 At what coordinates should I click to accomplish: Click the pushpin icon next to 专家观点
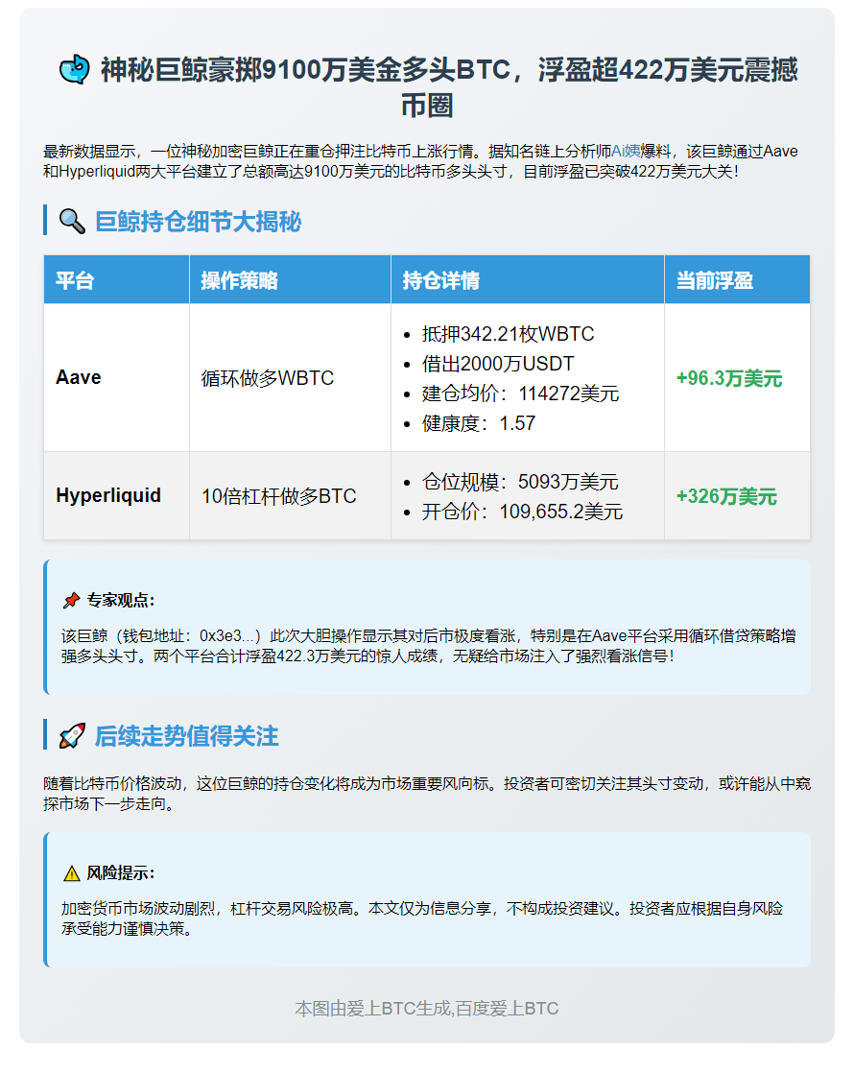click(71, 601)
